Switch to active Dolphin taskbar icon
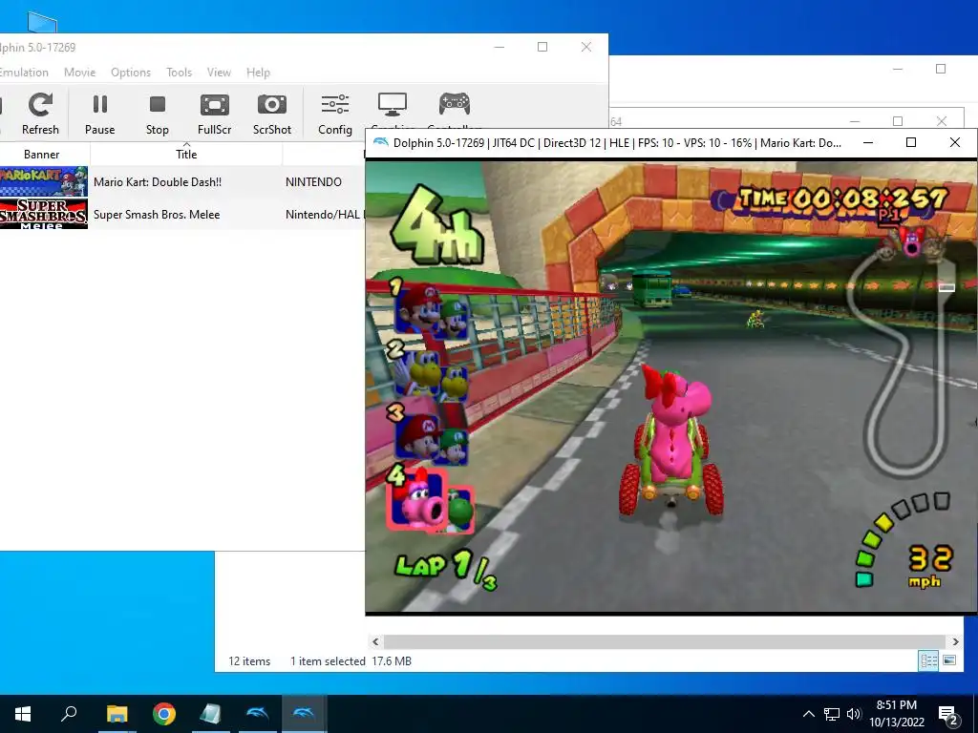Viewport: 978px width, 733px height. point(305,714)
